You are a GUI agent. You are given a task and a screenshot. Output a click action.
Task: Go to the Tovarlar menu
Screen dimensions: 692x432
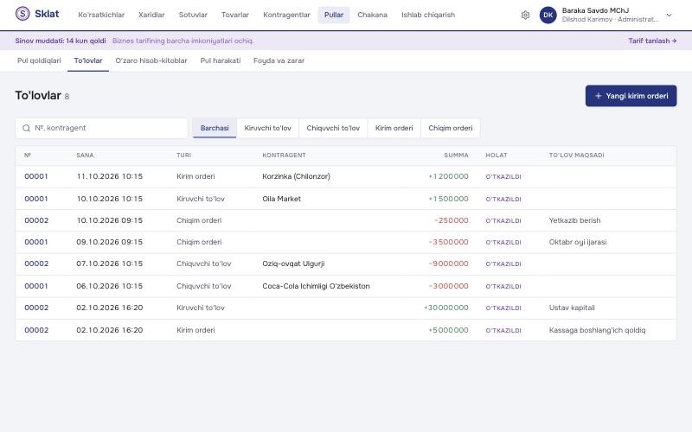tap(234, 15)
